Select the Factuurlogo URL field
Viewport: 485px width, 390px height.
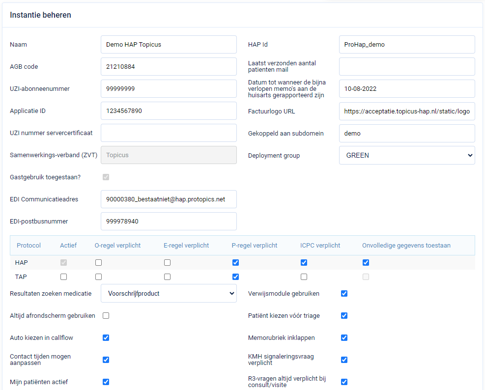pyautogui.click(x=407, y=111)
